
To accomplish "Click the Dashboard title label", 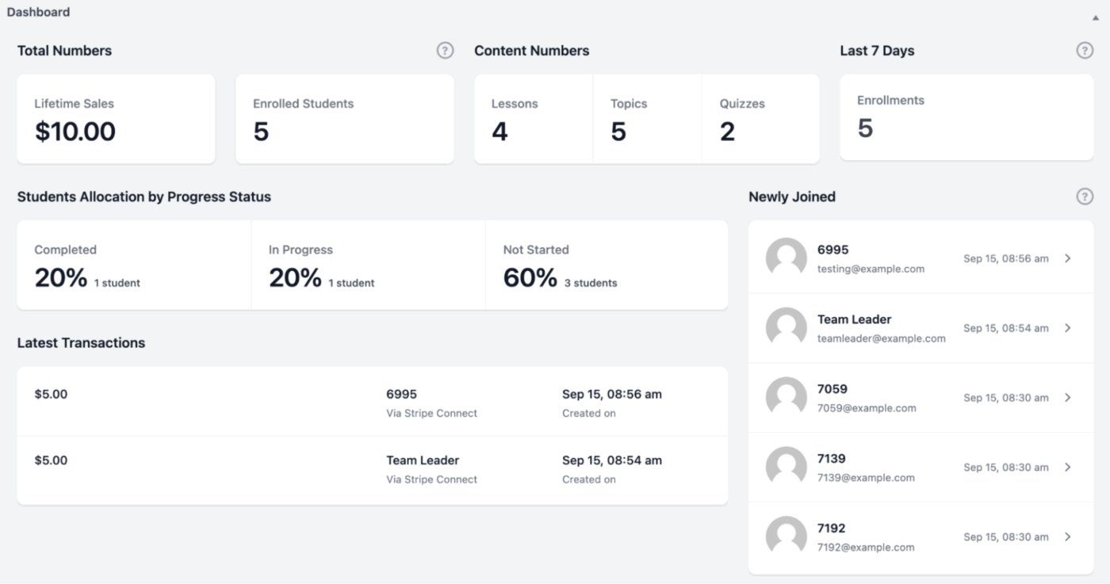I will coord(39,11).
